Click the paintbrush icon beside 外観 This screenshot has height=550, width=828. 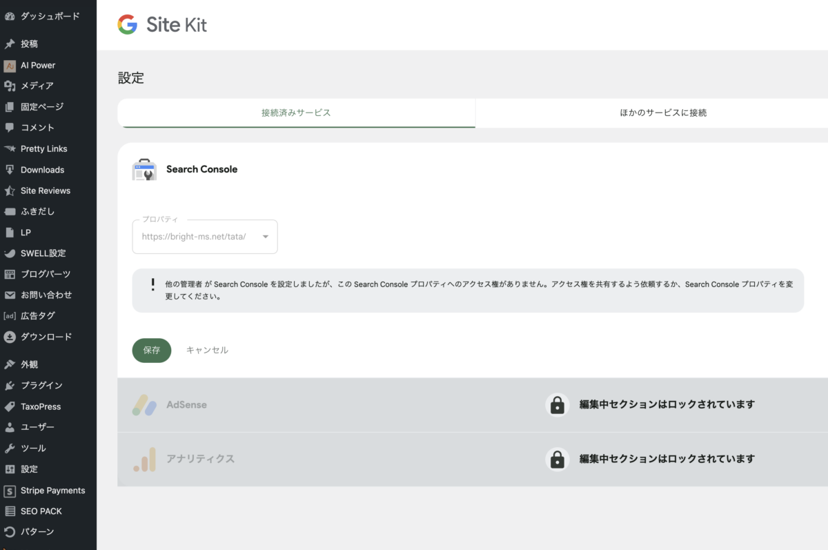[10, 364]
